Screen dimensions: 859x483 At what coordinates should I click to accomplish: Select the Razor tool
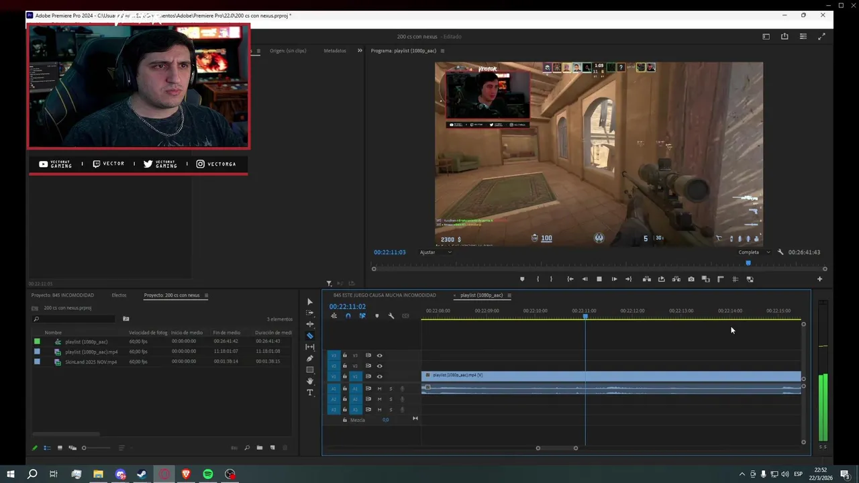point(309,335)
